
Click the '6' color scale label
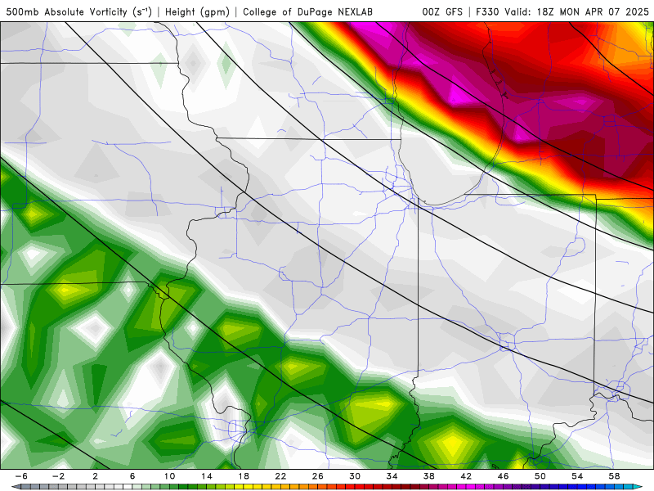pyautogui.click(x=132, y=476)
